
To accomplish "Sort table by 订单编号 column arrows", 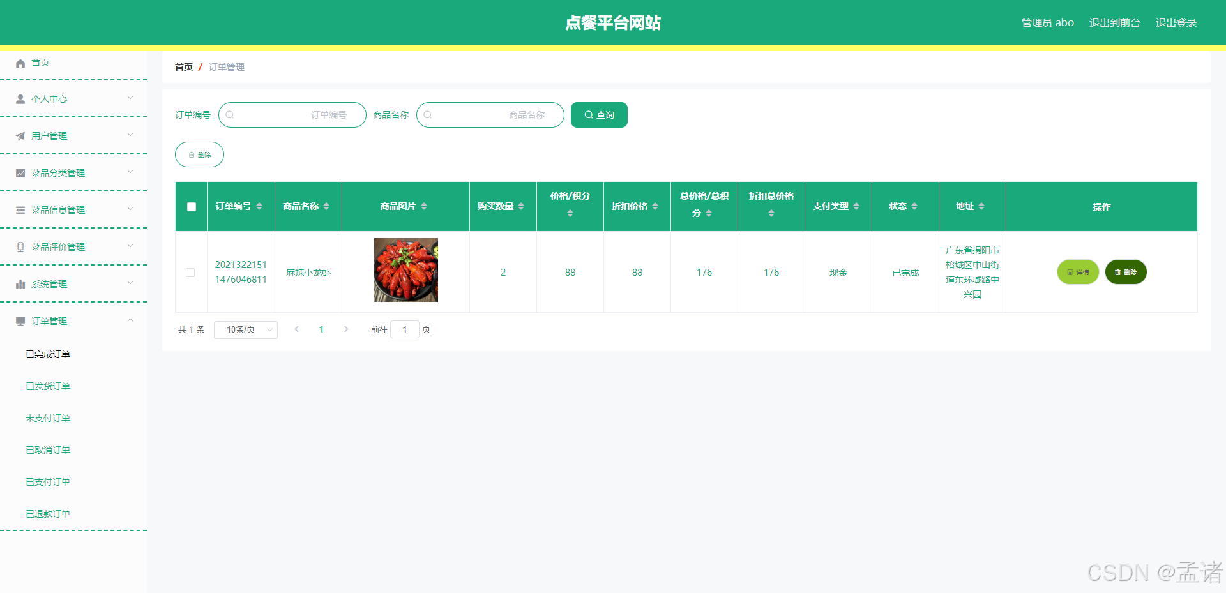I will [x=259, y=206].
